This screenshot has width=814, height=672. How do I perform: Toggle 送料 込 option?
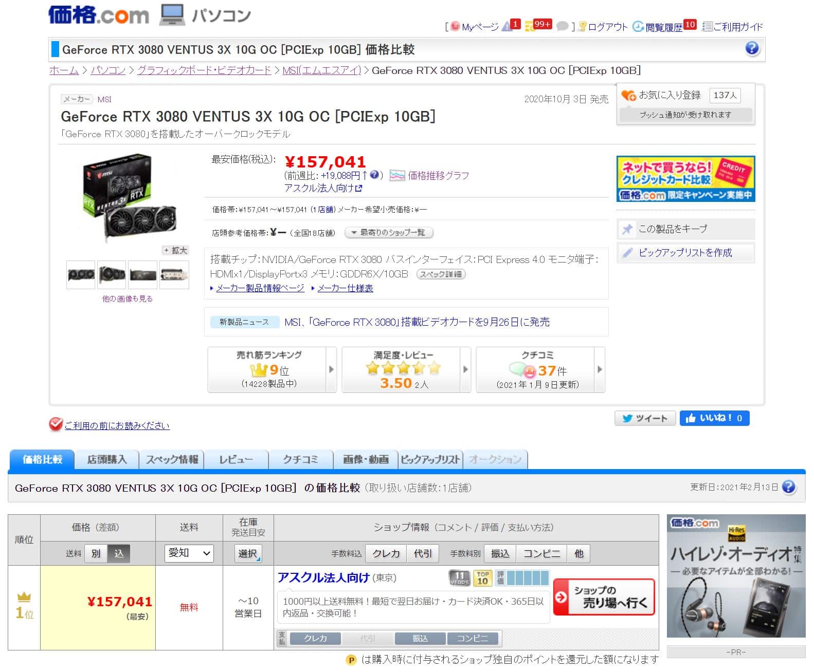119,553
